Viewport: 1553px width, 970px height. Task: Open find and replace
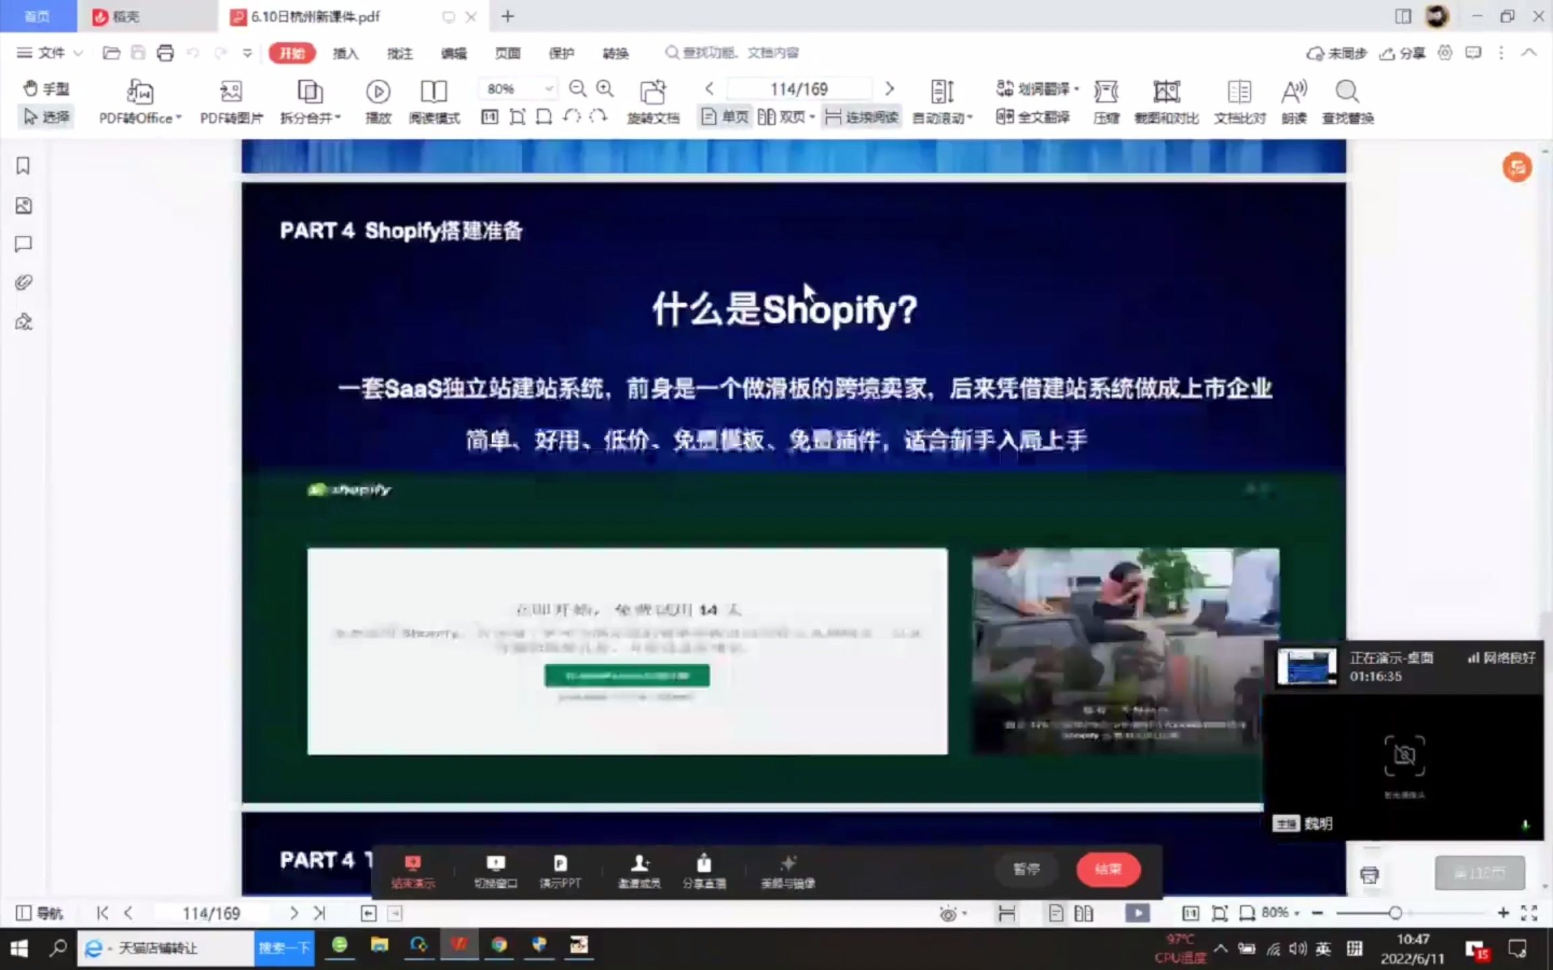(1347, 102)
